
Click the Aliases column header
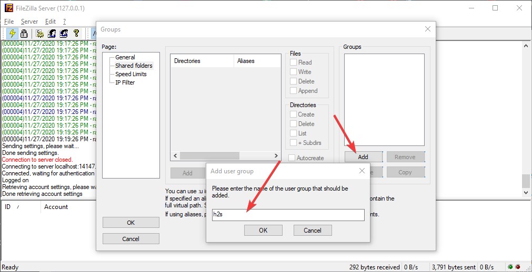point(257,61)
